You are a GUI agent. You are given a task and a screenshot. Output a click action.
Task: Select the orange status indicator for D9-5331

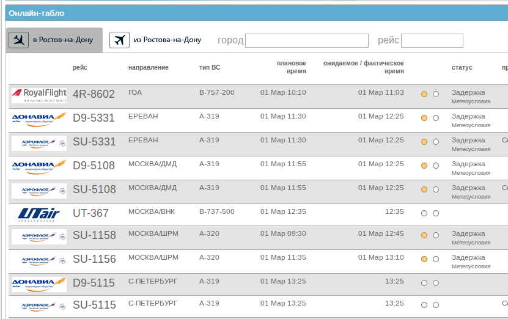click(x=424, y=118)
